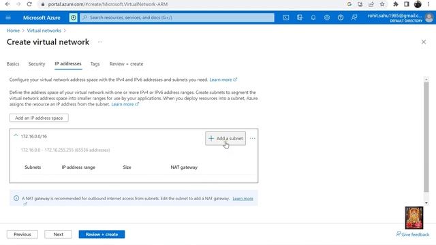436x245 pixels.
Task: Open the Chrome profile avatar
Action: [418, 4]
